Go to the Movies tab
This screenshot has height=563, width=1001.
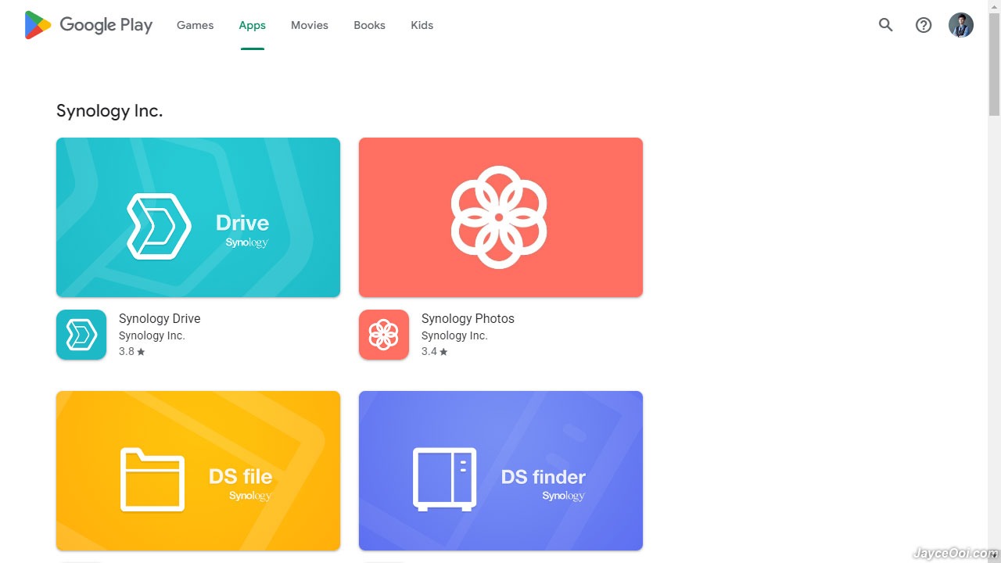coord(310,25)
